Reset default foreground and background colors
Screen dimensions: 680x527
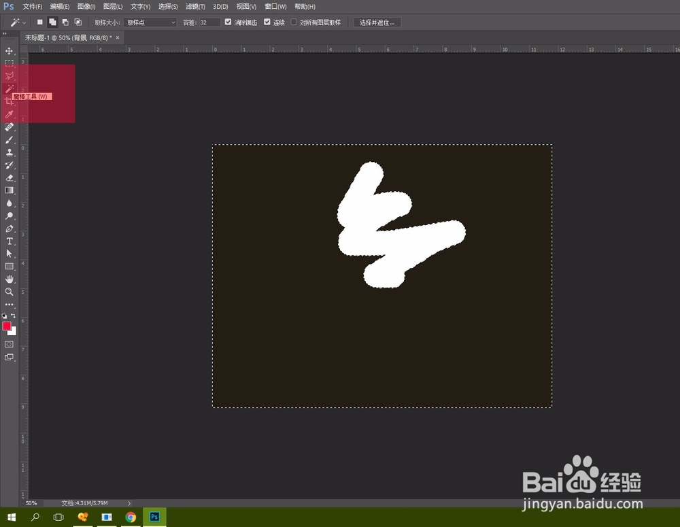(x=4, y=316)
